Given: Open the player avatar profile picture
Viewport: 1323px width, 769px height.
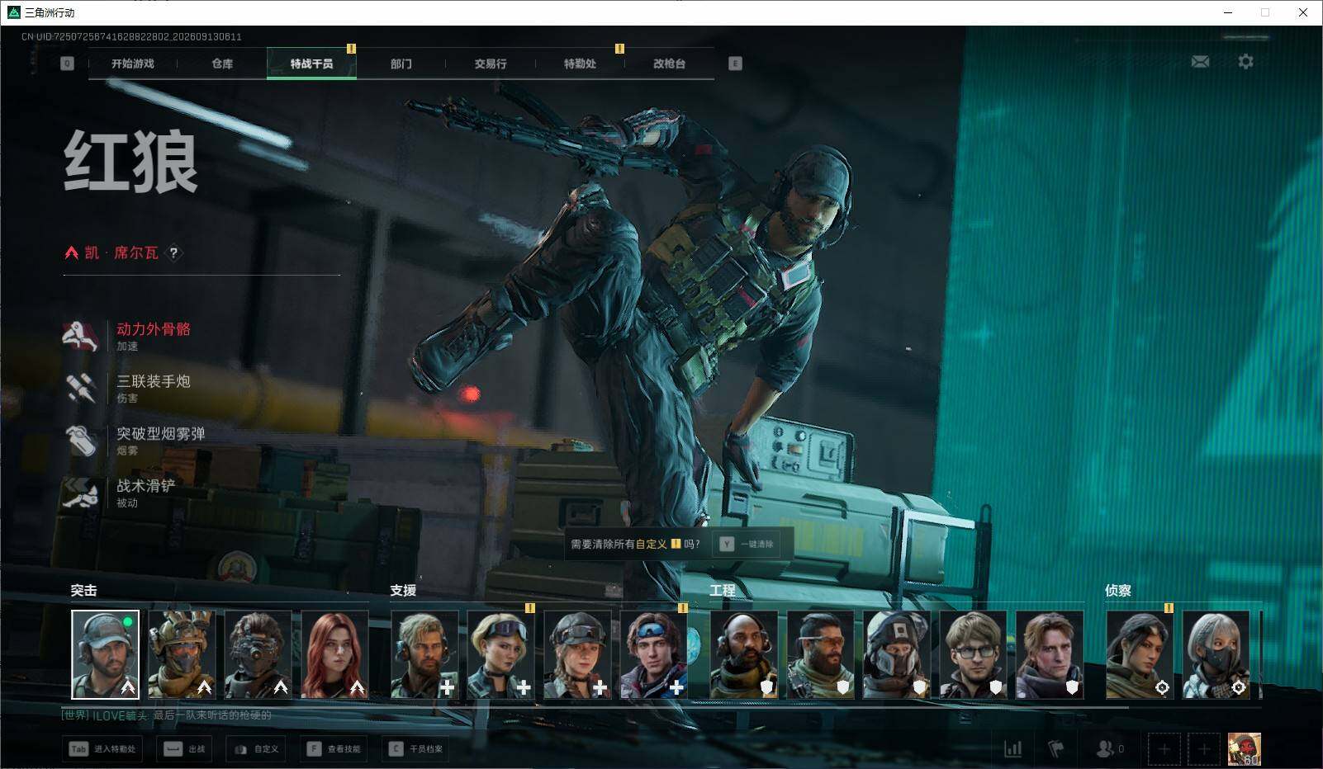Looking at the screenshot, I should pos(1244,749).
